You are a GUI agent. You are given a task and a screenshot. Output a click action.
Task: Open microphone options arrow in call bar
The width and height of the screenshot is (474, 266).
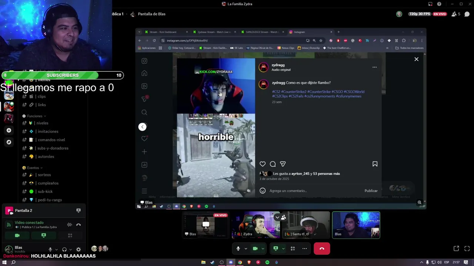coord(246,249)
